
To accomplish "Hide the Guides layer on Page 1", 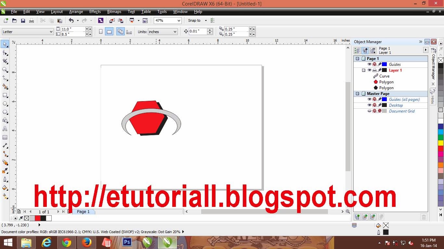I will point(369,65).
